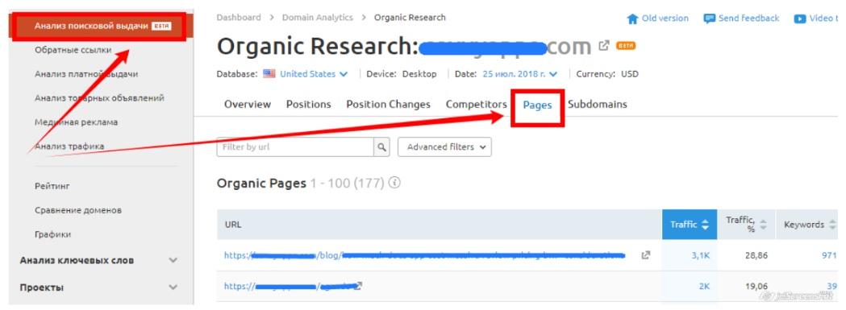The image size is (846, 310).
Task: Click the Organic Research breadcrumb text
Action: (410, 17)
